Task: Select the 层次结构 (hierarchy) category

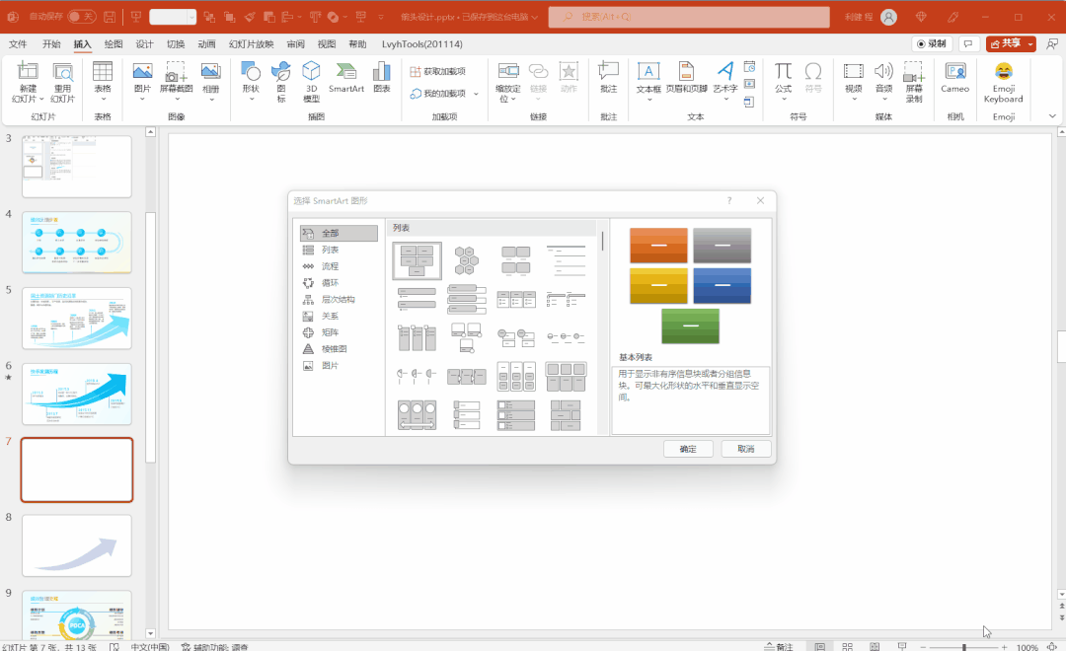Action: (x=339, y=299)
